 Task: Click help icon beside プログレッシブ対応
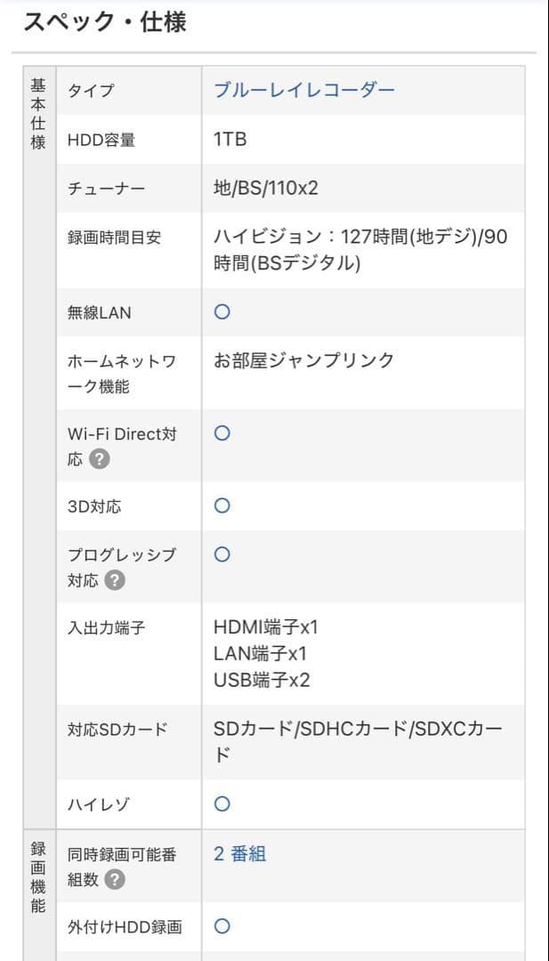coord(115,580)
